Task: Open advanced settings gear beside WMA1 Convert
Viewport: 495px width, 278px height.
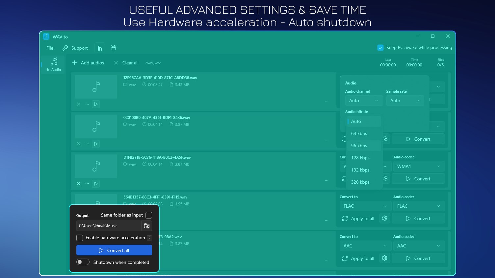Action: coord(384,178)
